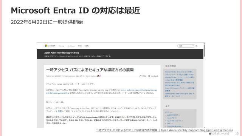
Task: Click the 最近の投稿 sidebar heading
Action: (x=171, y=66)
